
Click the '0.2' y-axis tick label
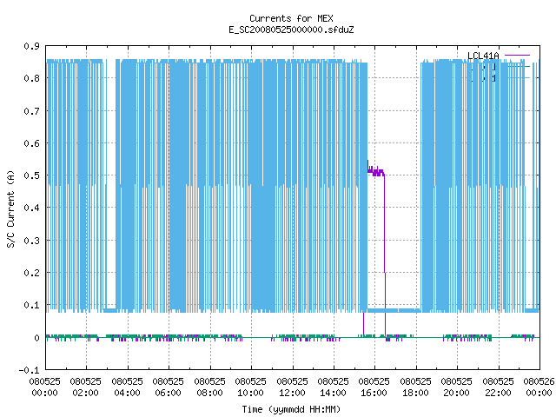coord(31,273)
